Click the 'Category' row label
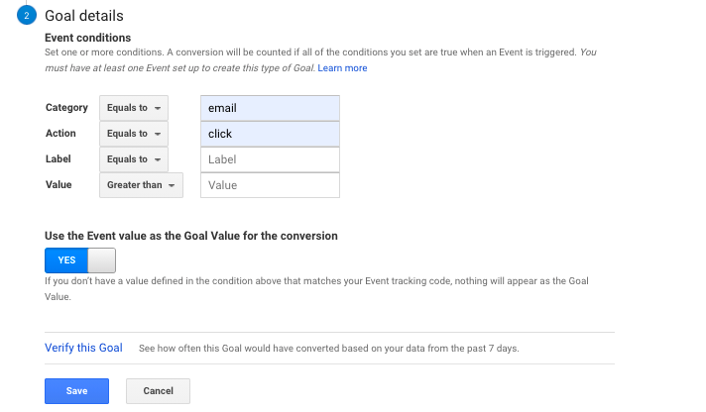The height and width of the screenshot is (412, 706). 66,108
